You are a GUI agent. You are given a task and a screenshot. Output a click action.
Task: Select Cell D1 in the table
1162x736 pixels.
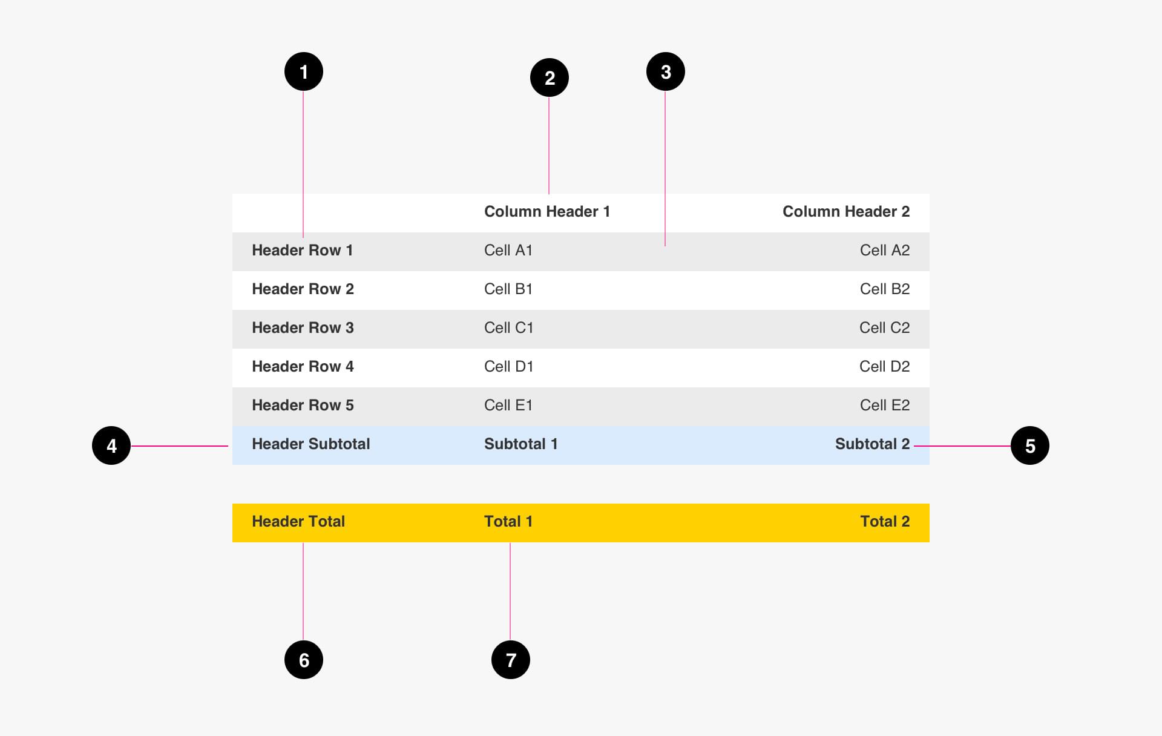(508, 366)
